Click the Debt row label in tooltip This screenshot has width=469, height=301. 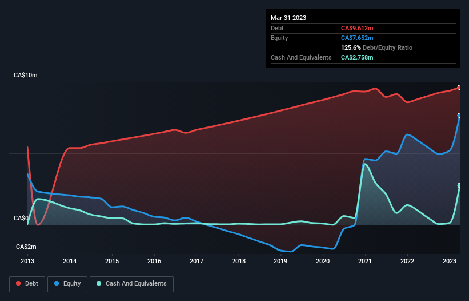[277, 28]
